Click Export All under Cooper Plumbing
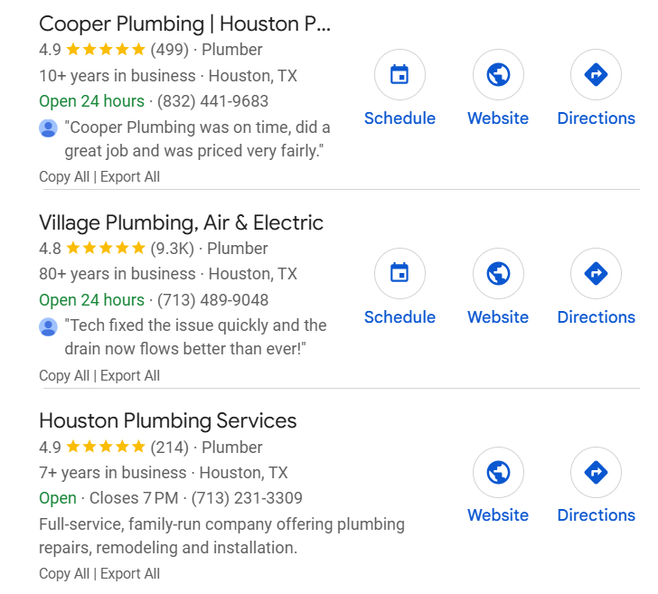Image resolution: width=658 pixels, height=594 pixels. (x=130, y=177)
